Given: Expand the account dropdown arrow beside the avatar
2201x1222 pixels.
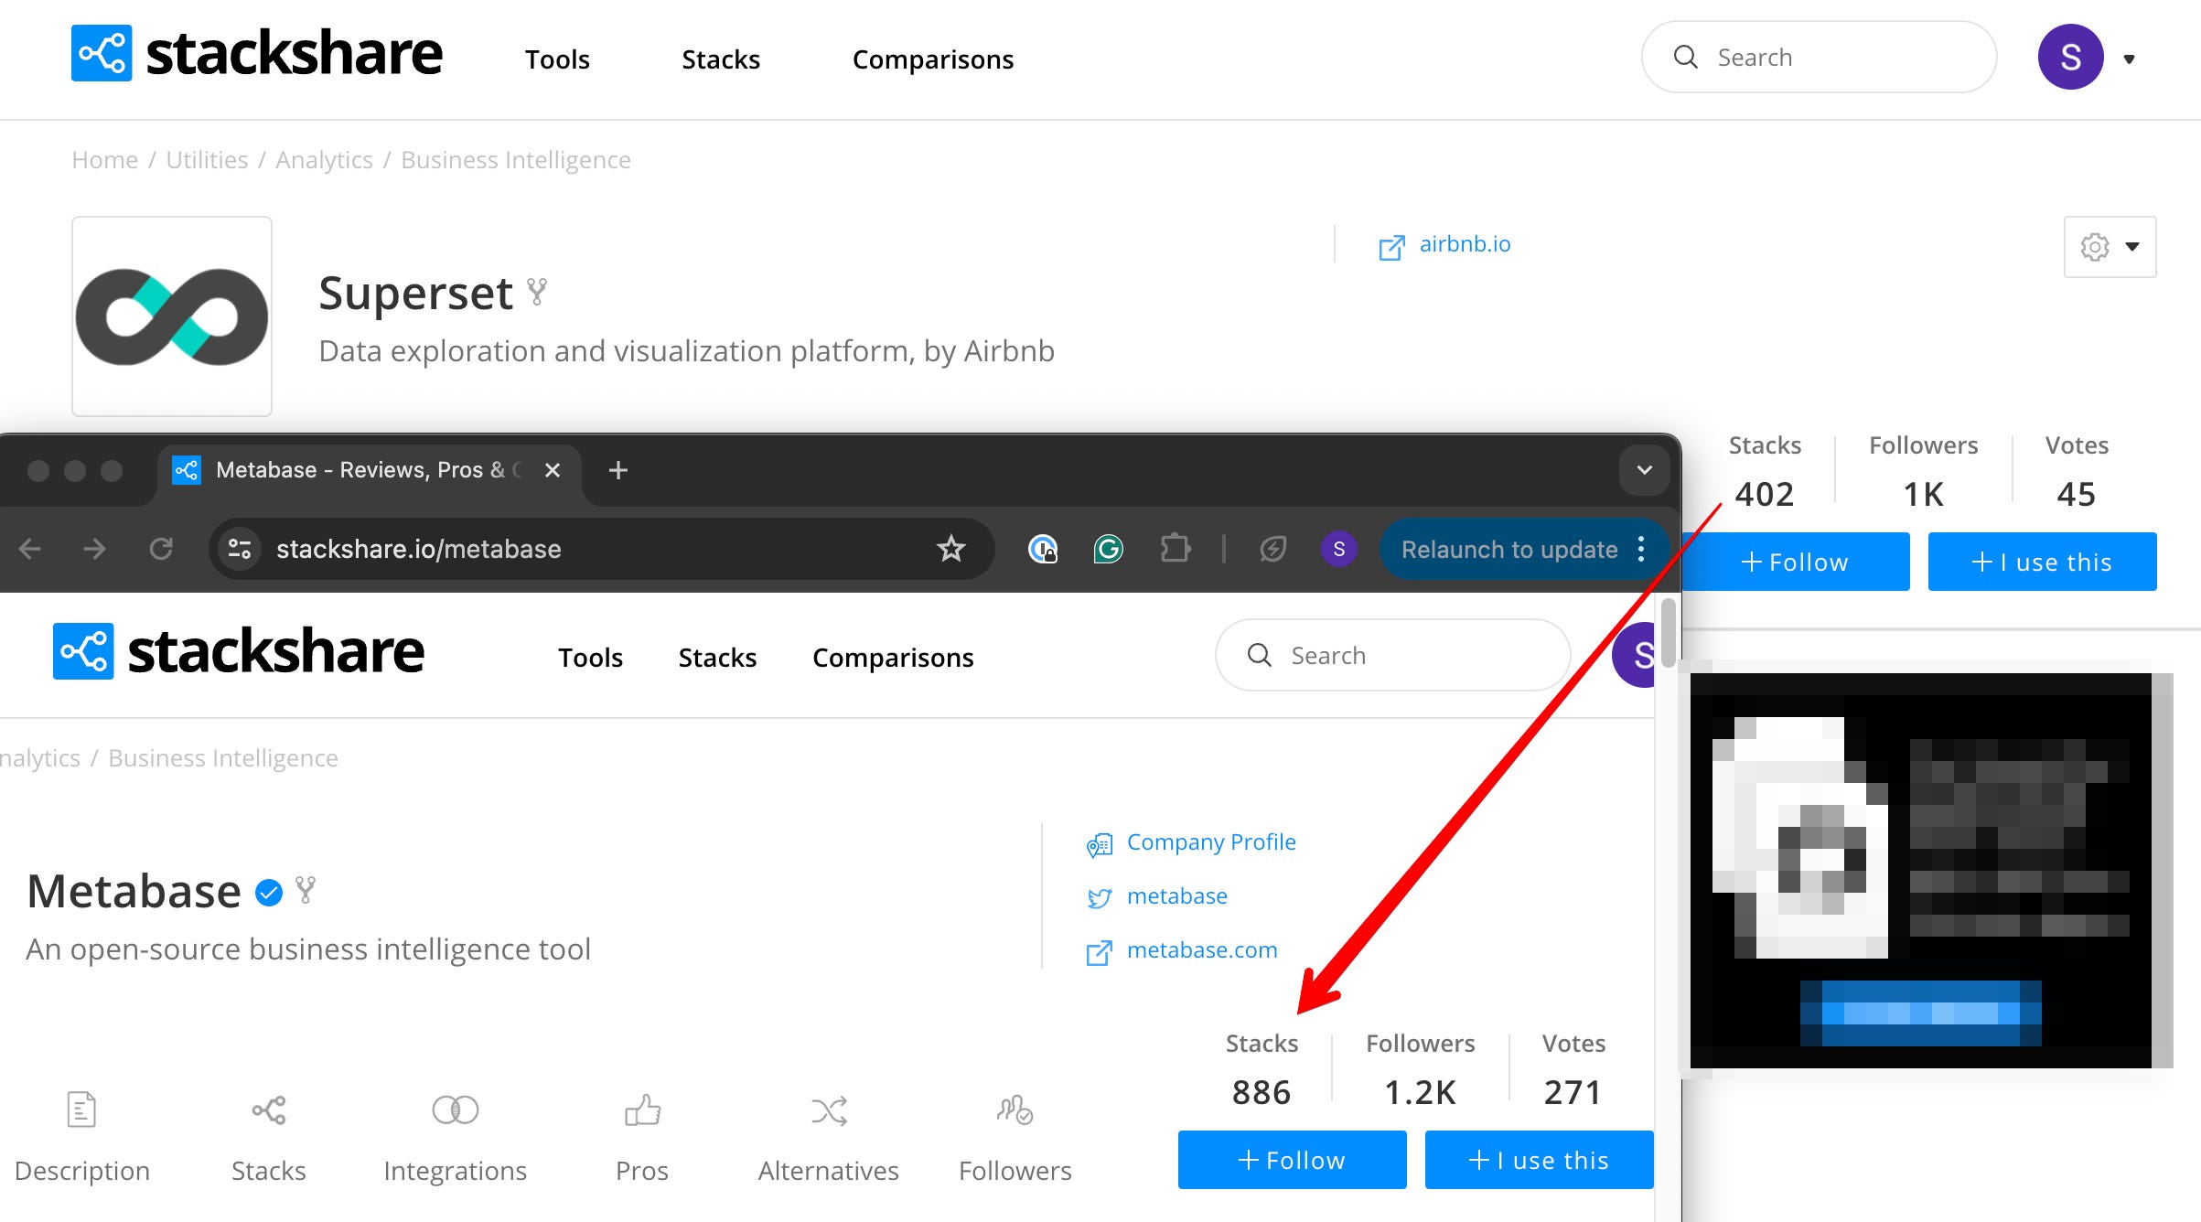Looking at the screenshot, I should [2129, 59].
